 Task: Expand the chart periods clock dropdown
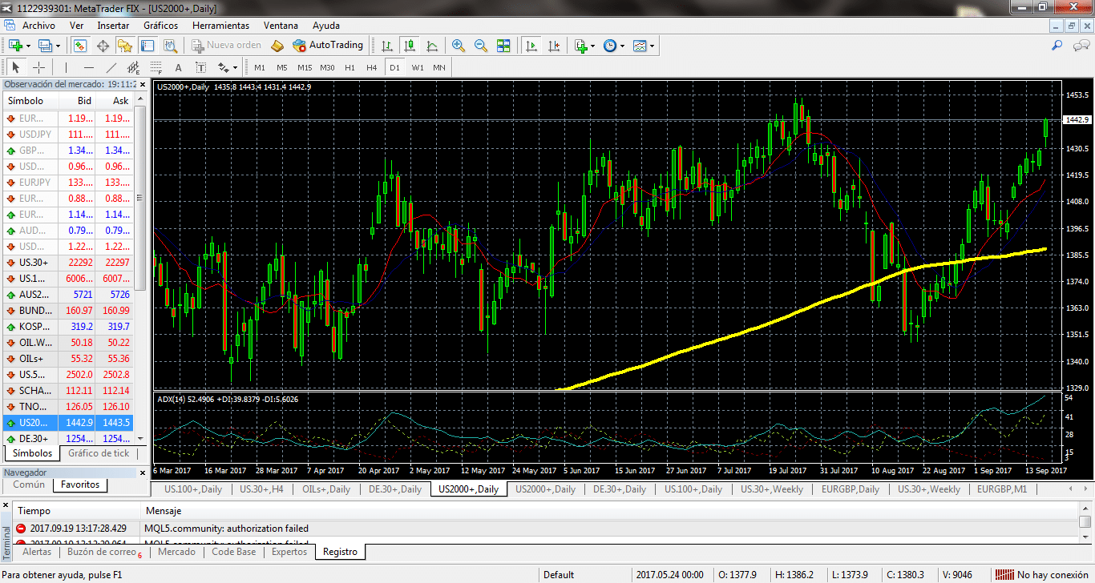pyautogui.click(x=622, y=46)
